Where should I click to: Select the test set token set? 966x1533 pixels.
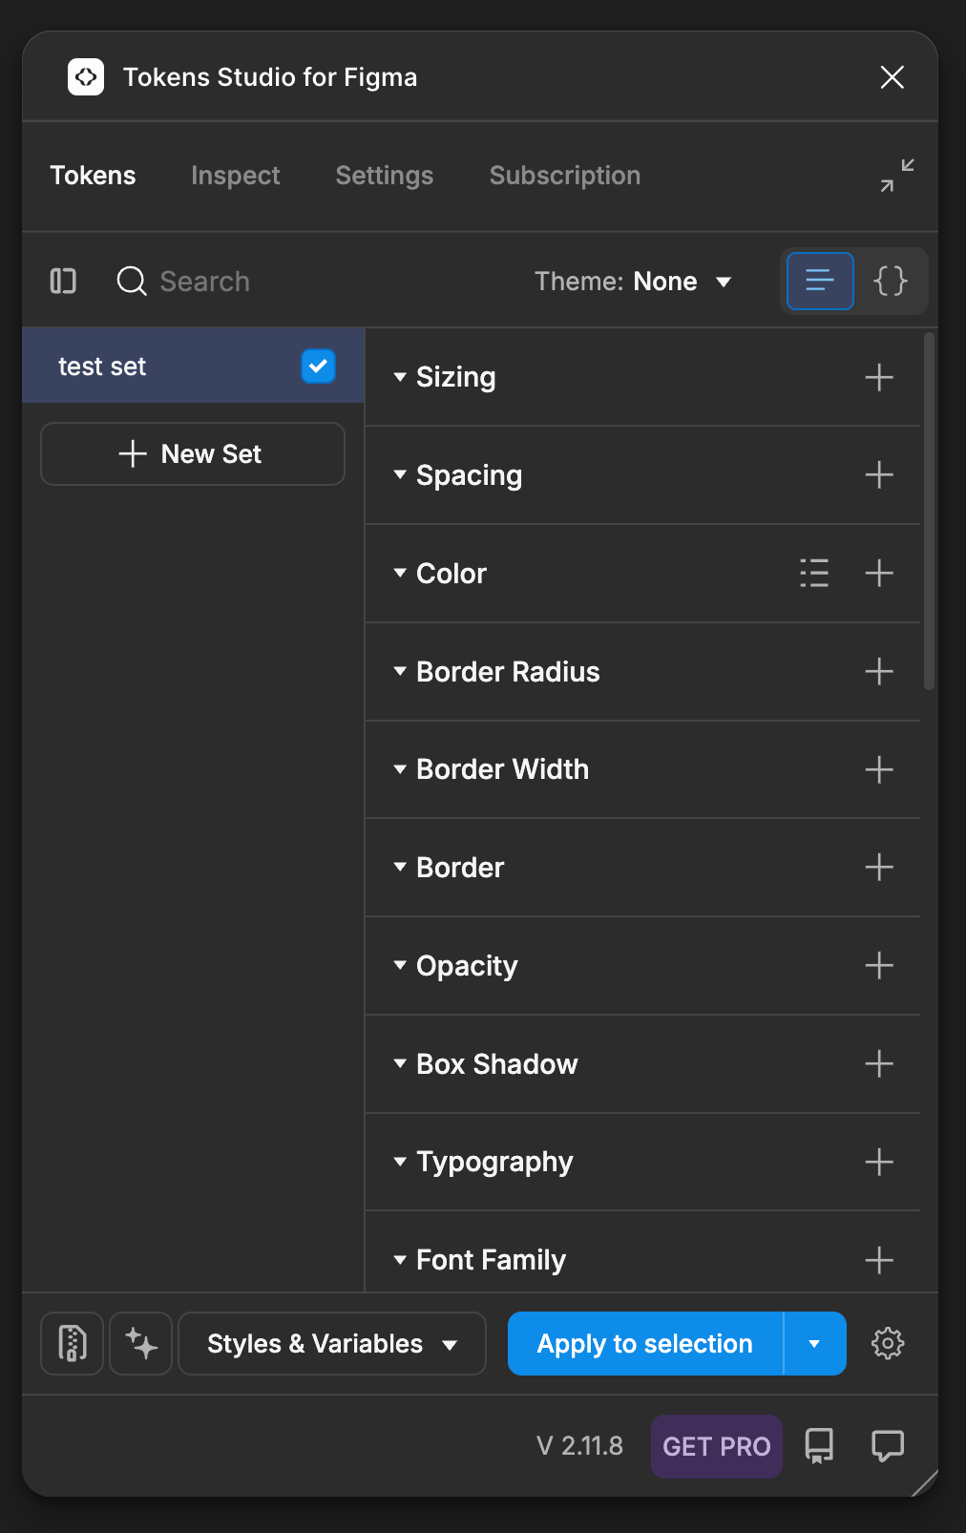click(193, 366)
